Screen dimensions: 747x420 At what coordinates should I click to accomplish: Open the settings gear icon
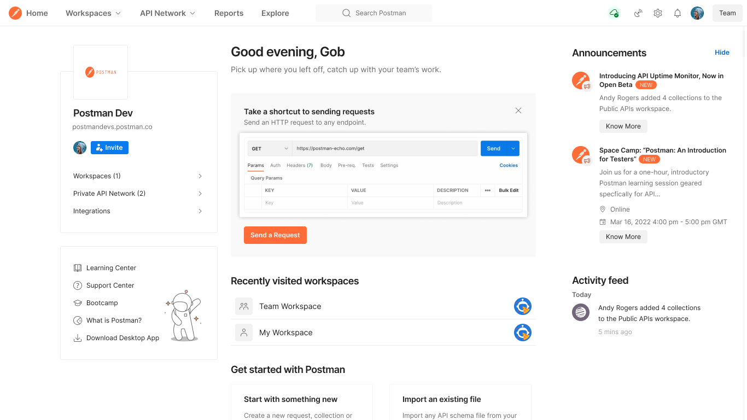click(658, 13)
